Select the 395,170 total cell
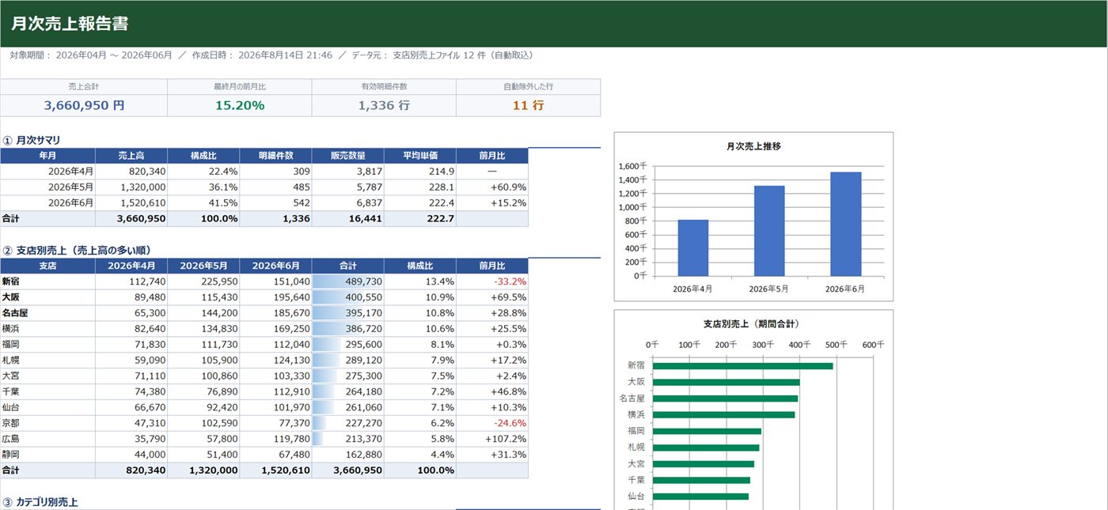 pyautogui.click(x=347, y=313)
